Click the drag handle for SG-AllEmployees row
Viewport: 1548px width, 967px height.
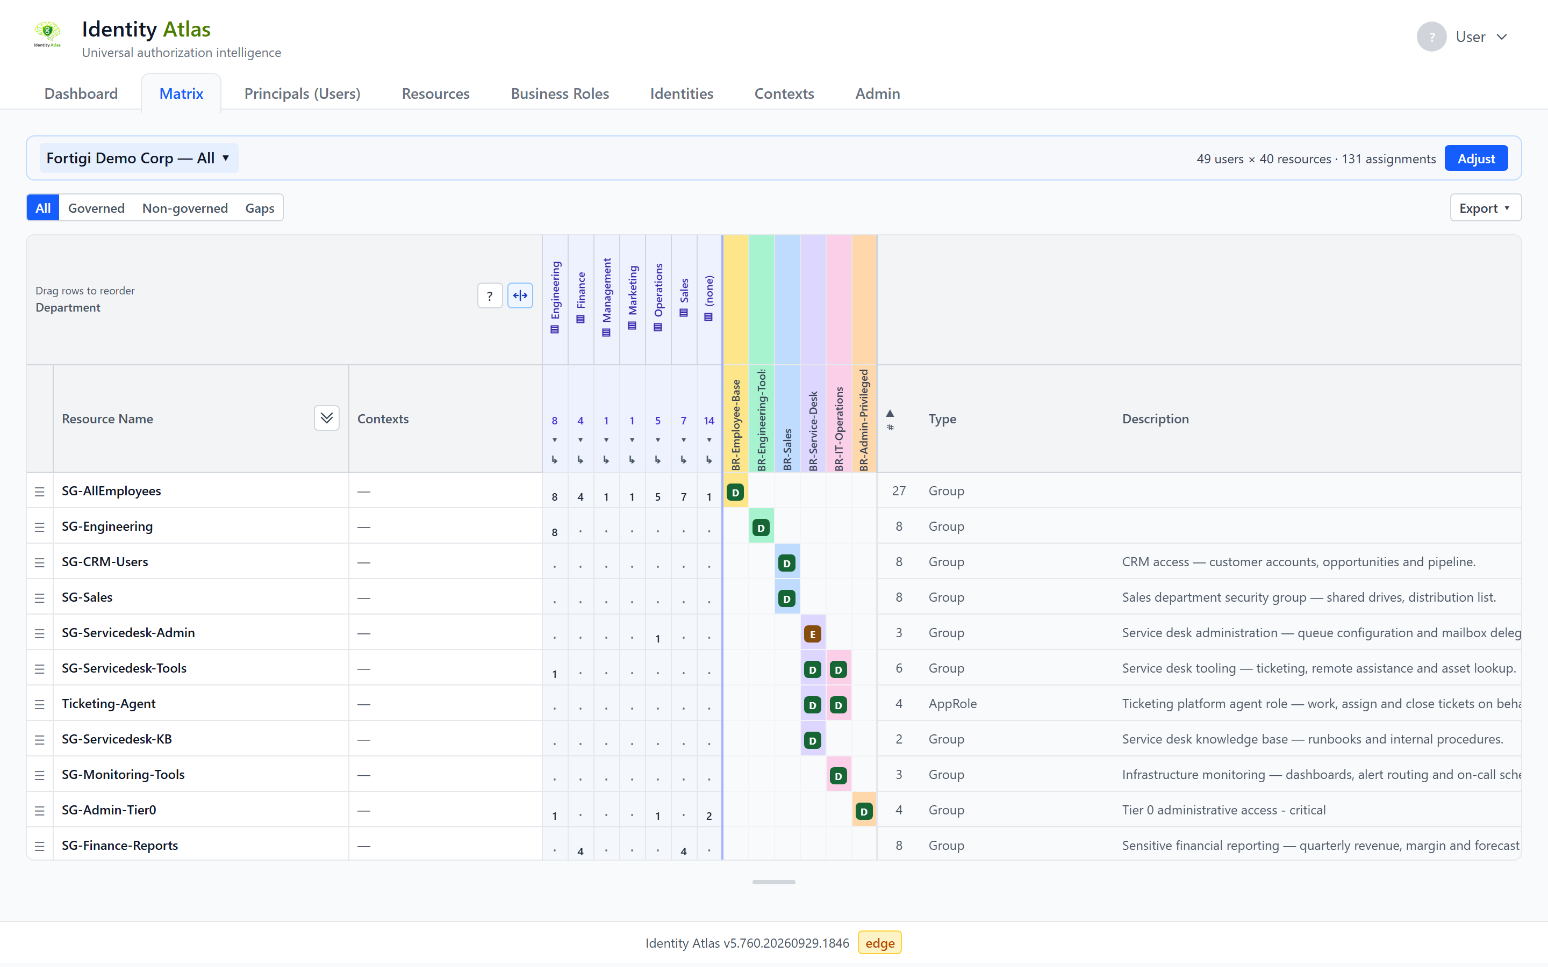(40, 491)
